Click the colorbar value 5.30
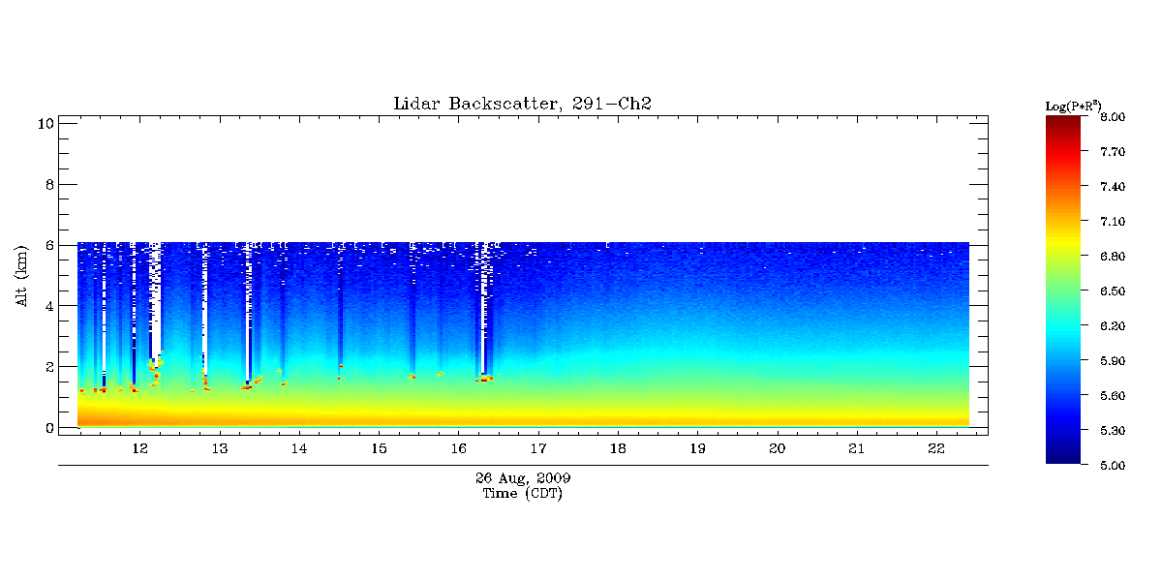This screenshot has width=1162, height=581. tap(1113, 431)
